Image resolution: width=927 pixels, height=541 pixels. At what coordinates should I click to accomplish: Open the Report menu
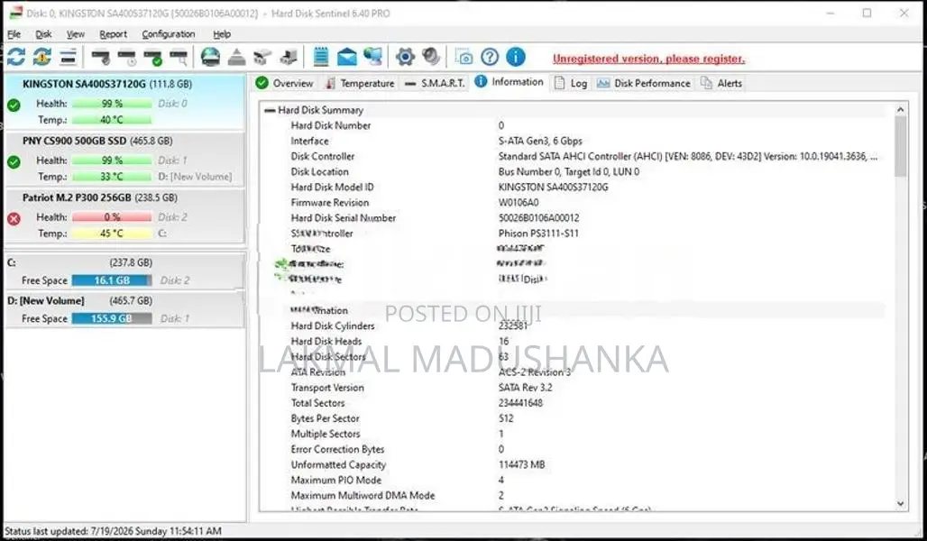pos(113,34)
